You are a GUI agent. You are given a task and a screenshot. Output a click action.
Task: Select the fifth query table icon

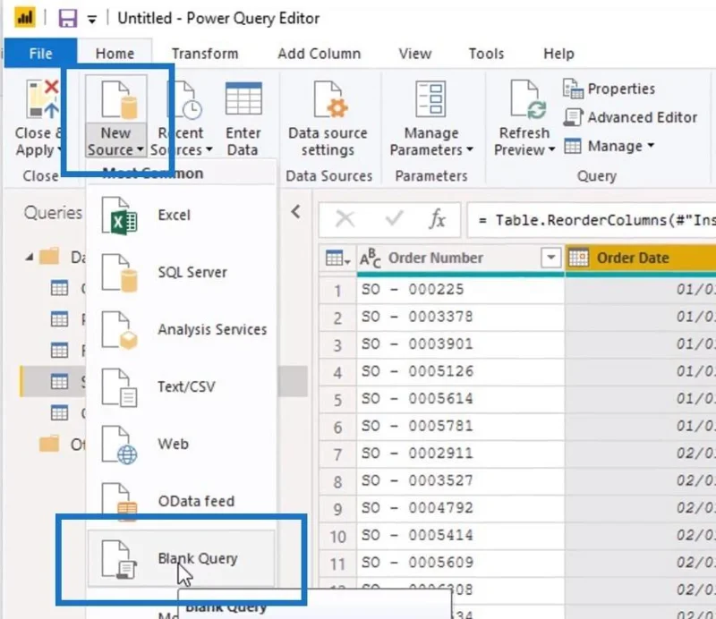coord(59,412)
